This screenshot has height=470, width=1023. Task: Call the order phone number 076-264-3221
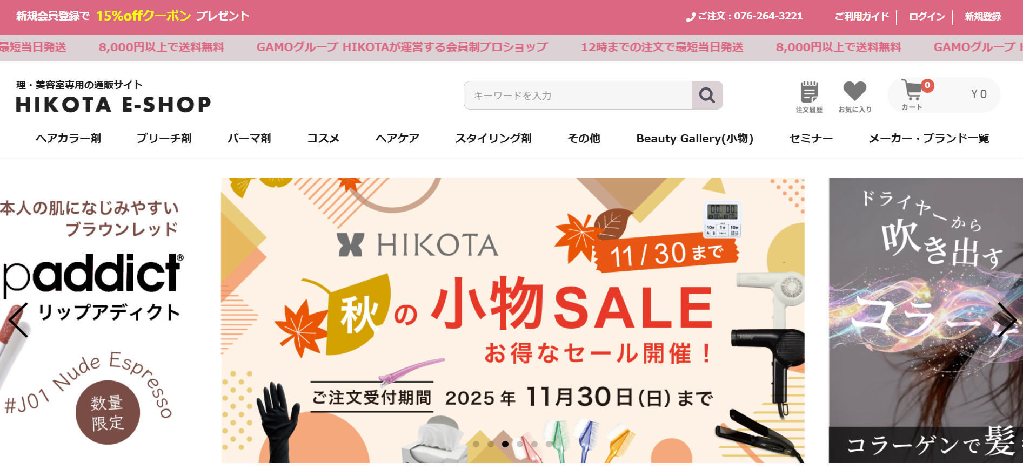(745, 16)
